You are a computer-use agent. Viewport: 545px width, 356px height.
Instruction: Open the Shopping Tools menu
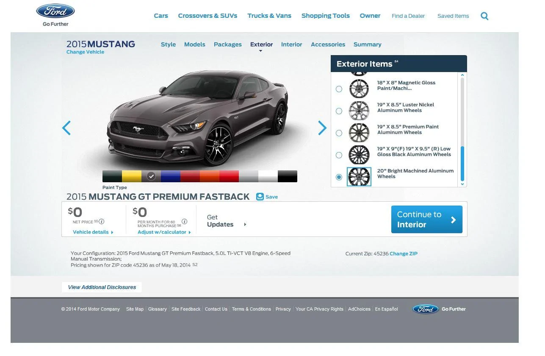tap(326, 16)
